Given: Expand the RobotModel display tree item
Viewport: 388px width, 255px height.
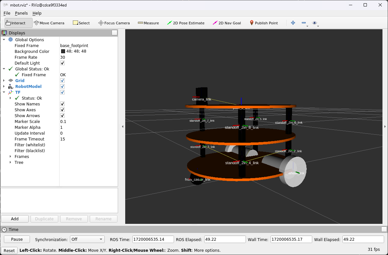Looking at the screenshot, I should [x=4, y=86].
